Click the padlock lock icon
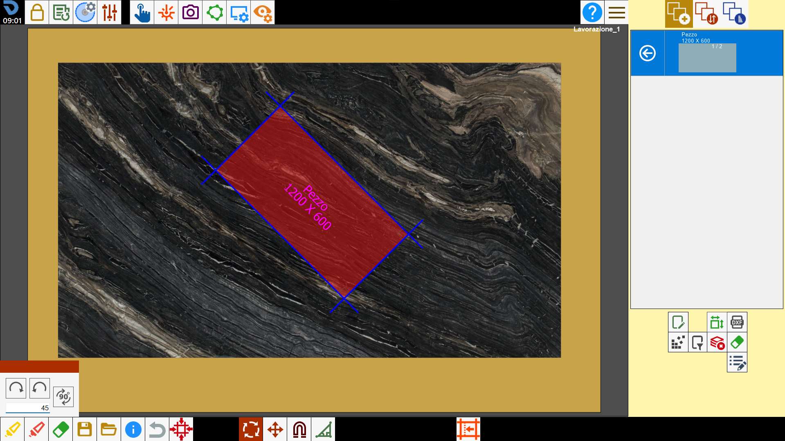Image resolution: width=785 pixels, height=441 pixels. tap(37, 12)
